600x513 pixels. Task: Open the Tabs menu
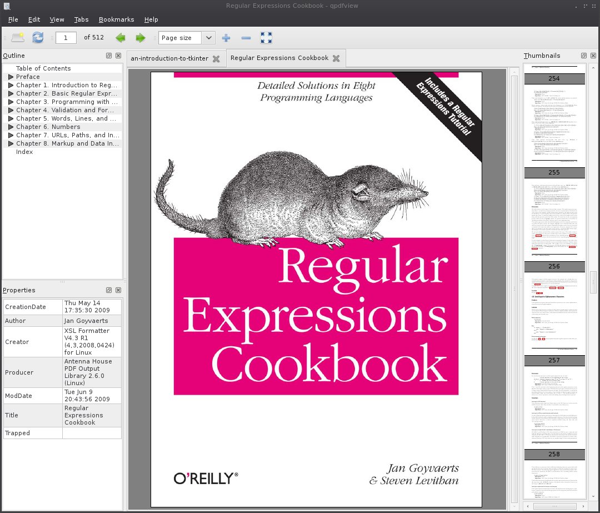[x=81, y=19]
